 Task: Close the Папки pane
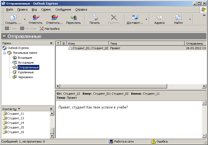[51, 43]
